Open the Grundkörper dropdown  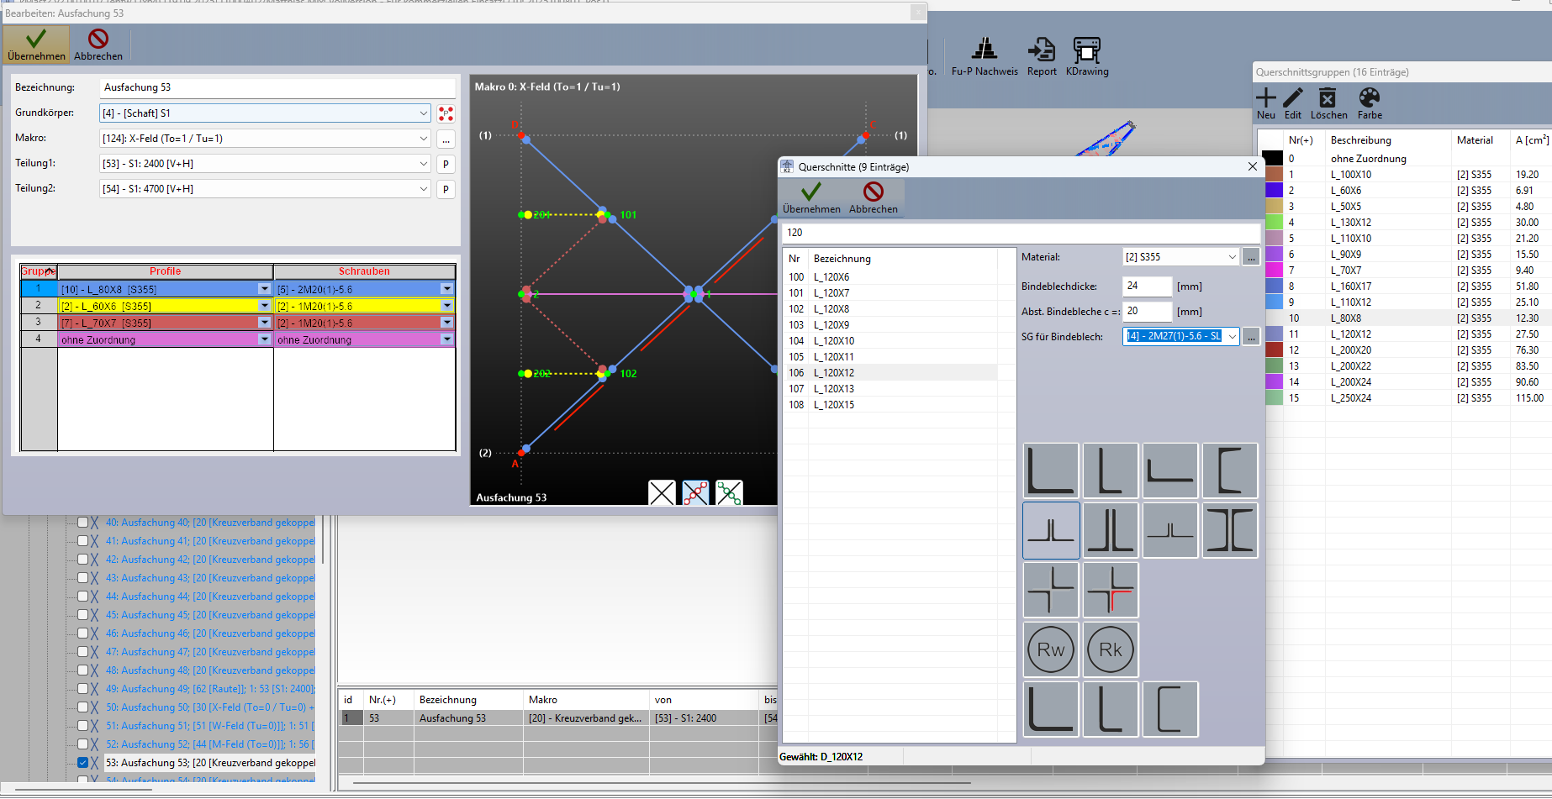(x=423, y=113)
